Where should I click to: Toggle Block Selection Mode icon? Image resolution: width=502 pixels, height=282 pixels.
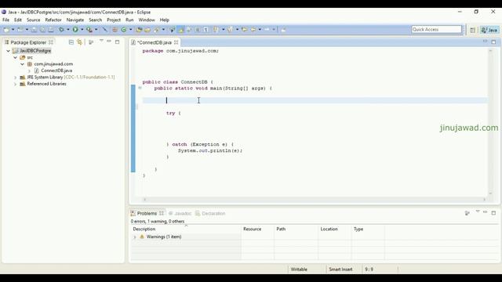pos(198,30)
